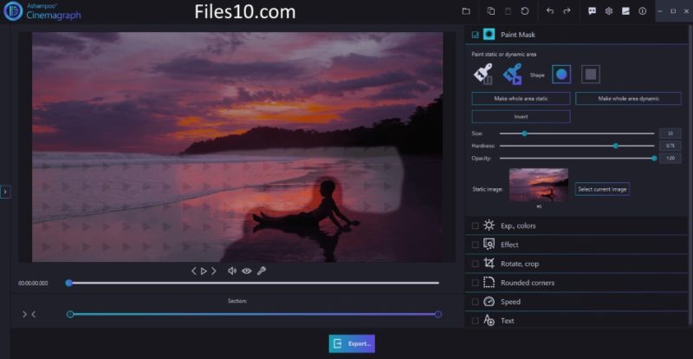
Task: Choose the square brush shape
Action: pos(591,75)
